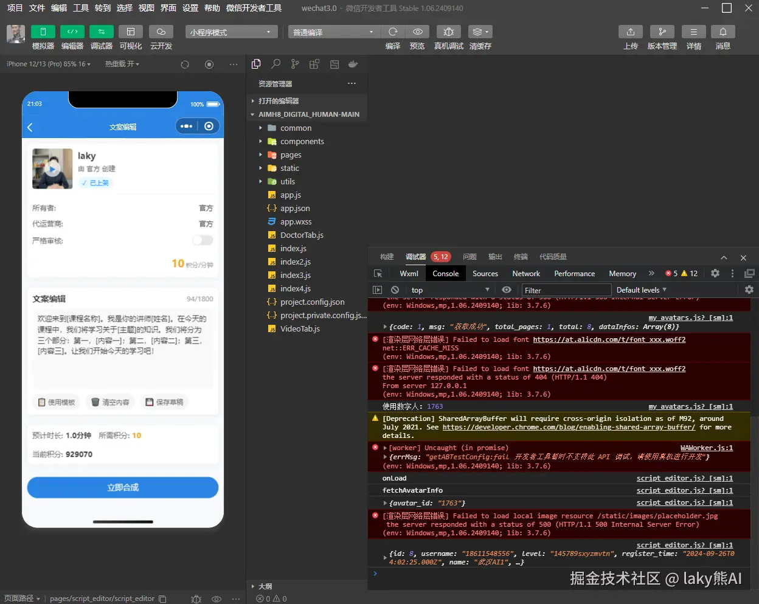Open the file menu
759x604 pixels.
pyautogui.click(x=37, y=8)
